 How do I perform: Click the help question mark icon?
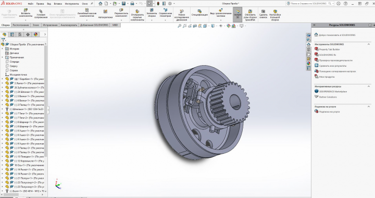point(345,4)
